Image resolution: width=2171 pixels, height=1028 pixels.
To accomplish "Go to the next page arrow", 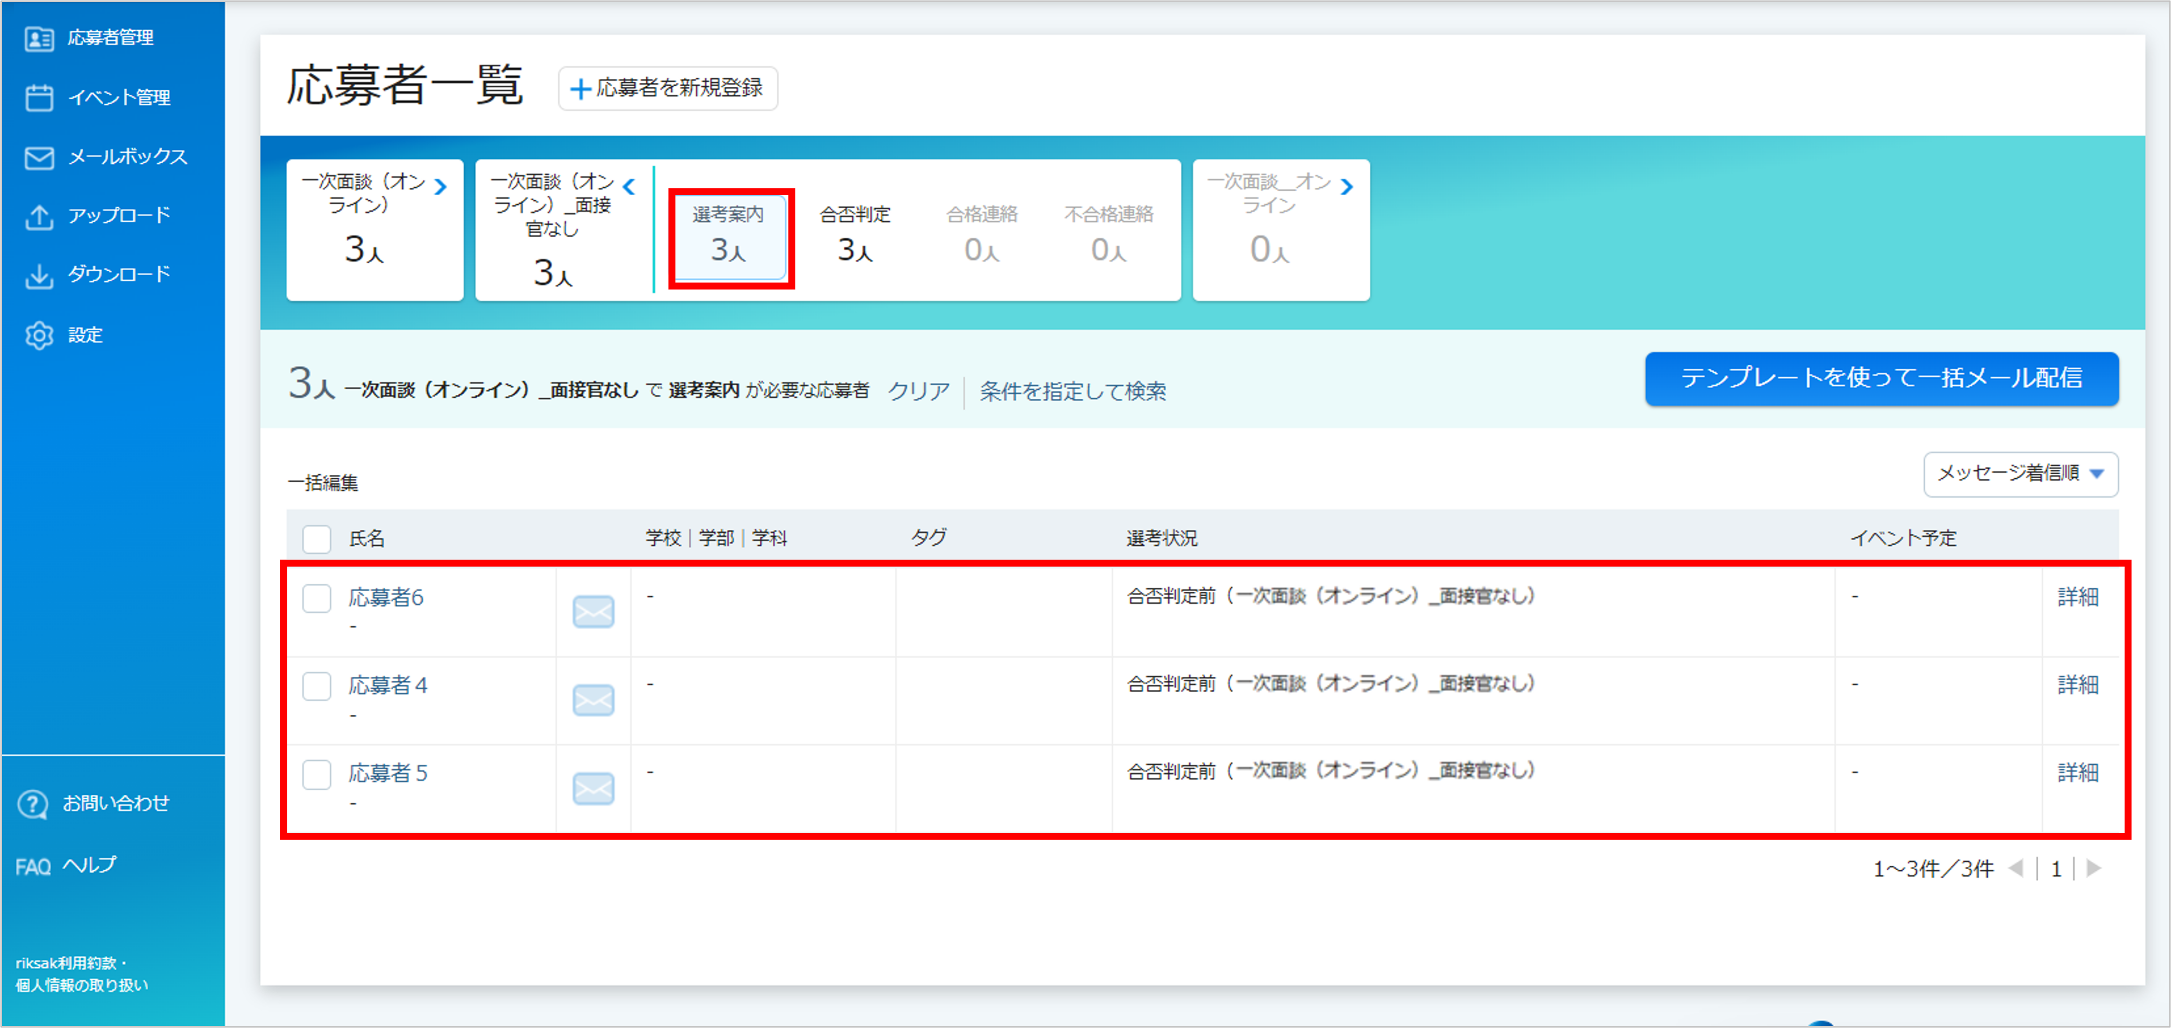I will click(x=2094, y=868).
